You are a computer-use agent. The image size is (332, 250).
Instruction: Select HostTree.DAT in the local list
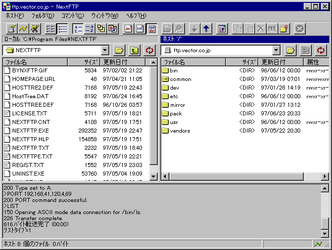26,96
